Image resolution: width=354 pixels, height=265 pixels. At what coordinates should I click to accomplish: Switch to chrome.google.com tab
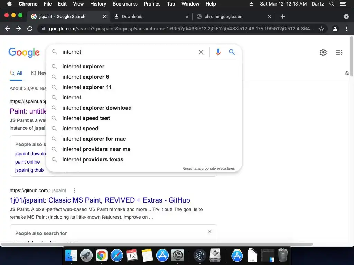pos(234,17)
